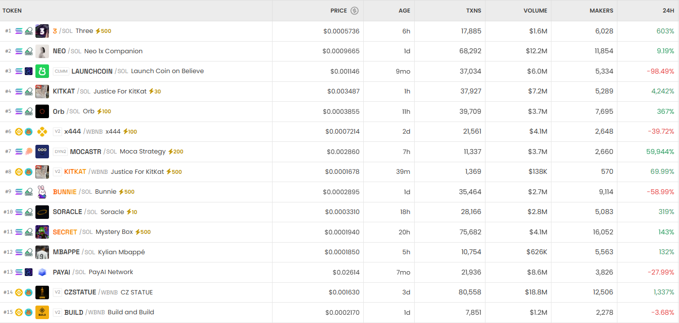Click the Bunnie rabbit token icon
This screenshot has width=679, height=323.
coord(42,192)
